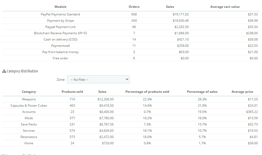Click the Cash on delivery (COD) row
262x155 pixels.
click(x=60, y=39)
